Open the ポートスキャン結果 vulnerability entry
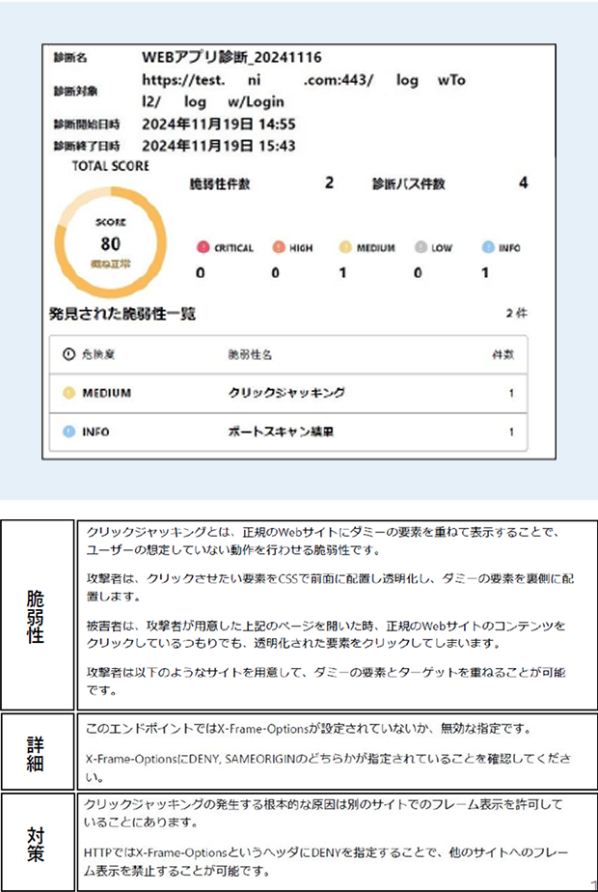 point(288,432)
